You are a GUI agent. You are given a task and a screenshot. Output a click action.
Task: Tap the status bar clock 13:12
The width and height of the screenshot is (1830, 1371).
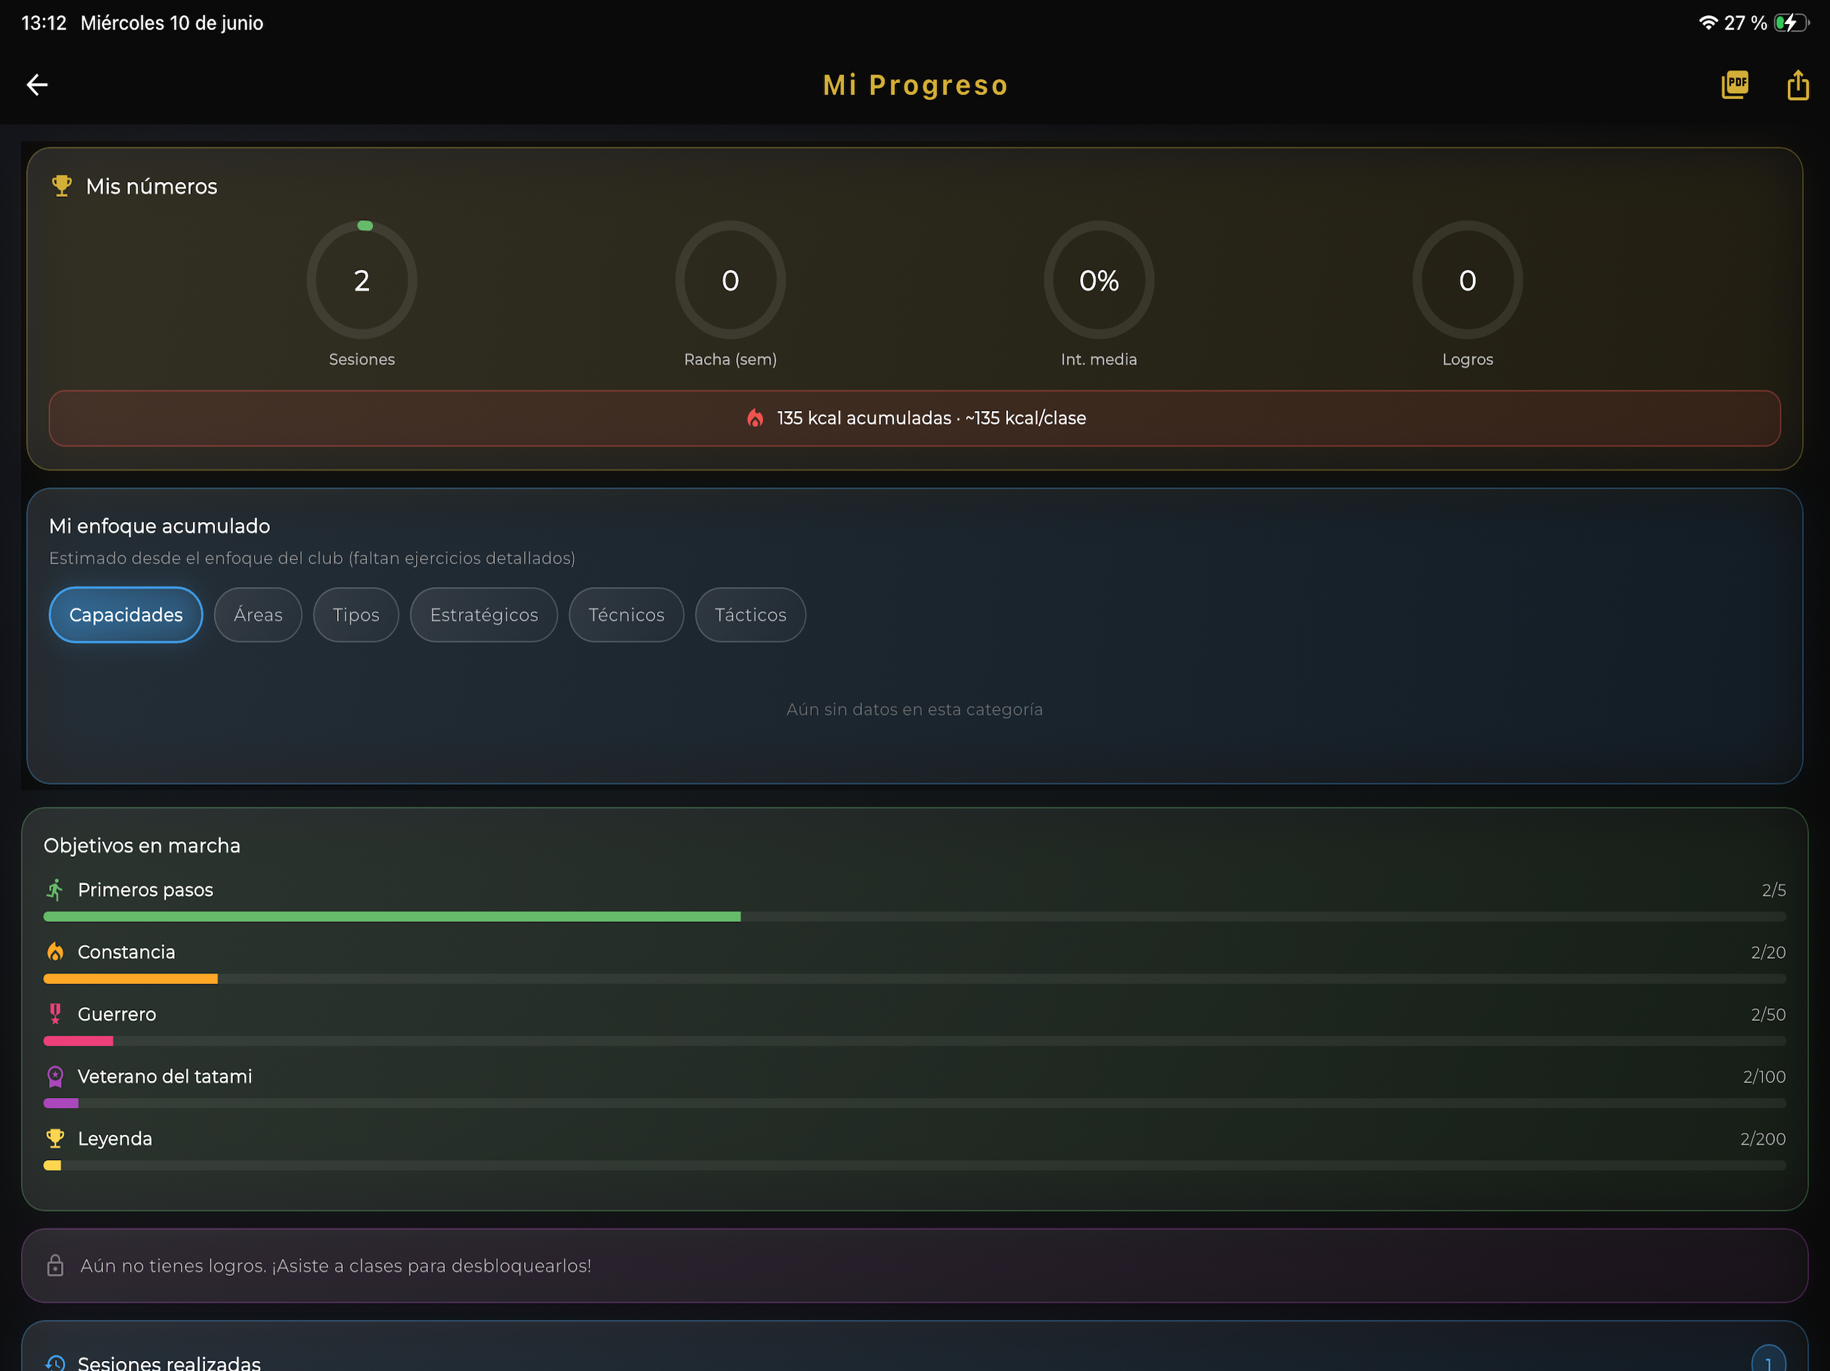point(44,23)
